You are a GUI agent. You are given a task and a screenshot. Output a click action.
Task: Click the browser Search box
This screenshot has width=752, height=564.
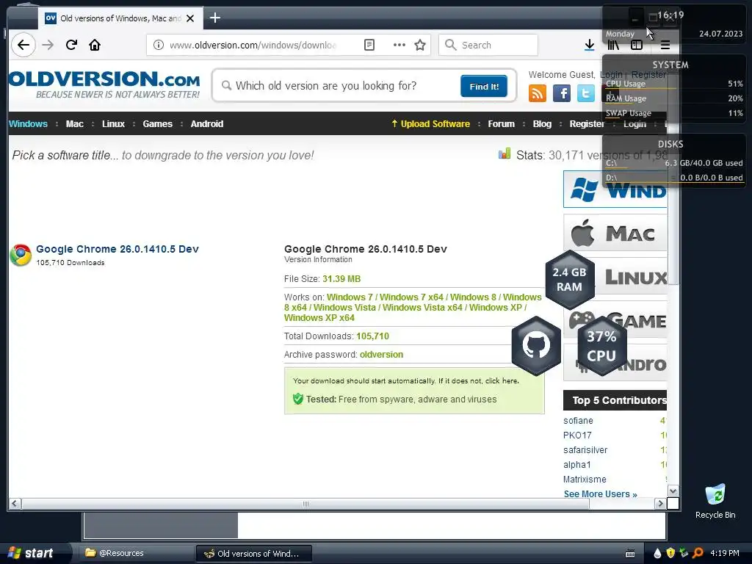pos(488,45)
